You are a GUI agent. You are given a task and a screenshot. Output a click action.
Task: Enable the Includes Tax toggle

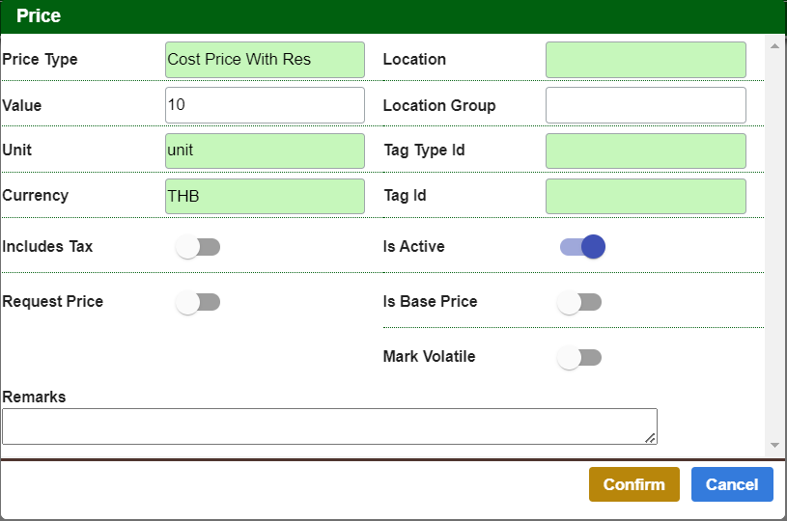pos(198,247)
